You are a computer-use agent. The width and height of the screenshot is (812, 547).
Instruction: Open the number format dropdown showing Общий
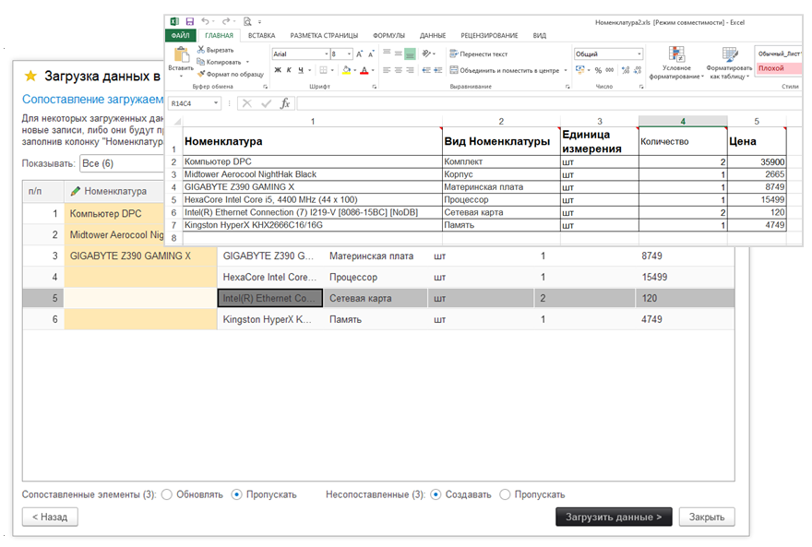pyautogui.click(x=638, y=54)
